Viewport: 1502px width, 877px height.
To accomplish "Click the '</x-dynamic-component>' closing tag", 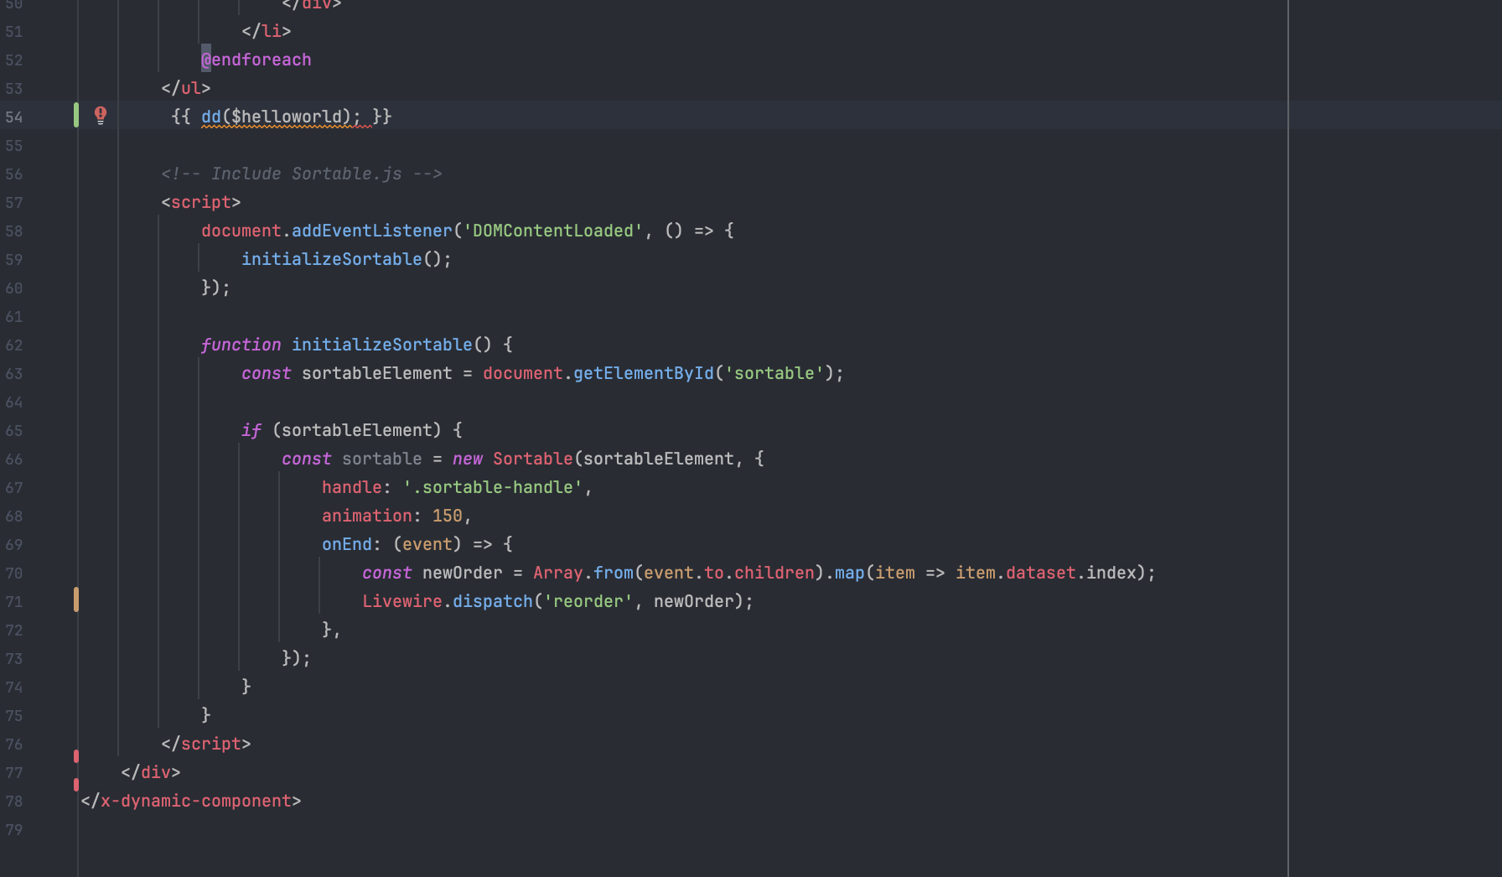I will pos(191,801).
